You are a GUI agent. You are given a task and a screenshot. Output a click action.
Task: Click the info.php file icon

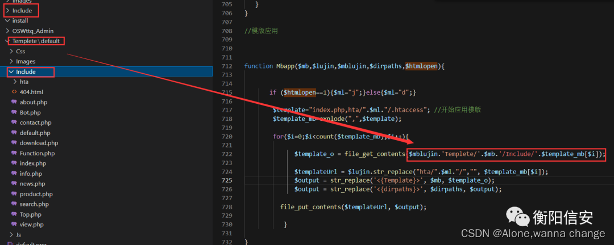click(x=14, y=174)
